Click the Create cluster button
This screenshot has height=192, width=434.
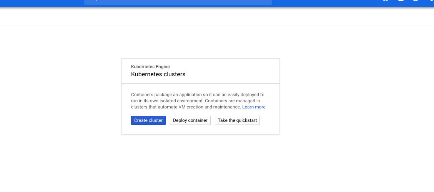[148, 120]
